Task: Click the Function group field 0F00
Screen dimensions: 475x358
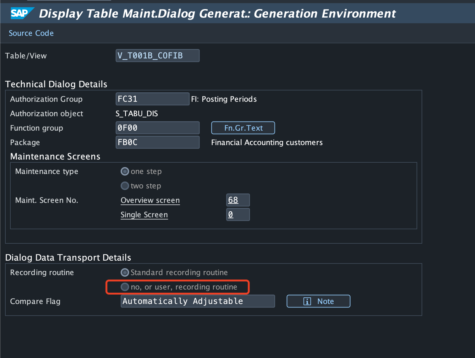Action: pos(157,128)
